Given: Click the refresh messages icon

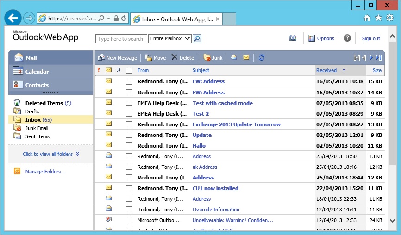Looking at the screenshot, I should [x=262, y=58].
